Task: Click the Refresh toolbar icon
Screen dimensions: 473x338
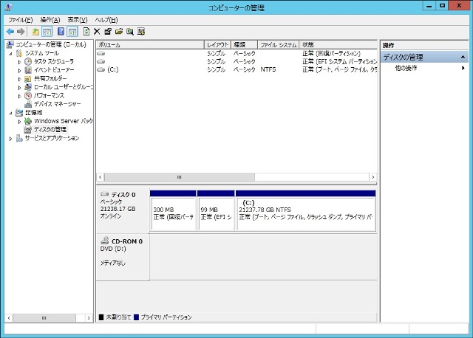Action: (x=86, y=32)
